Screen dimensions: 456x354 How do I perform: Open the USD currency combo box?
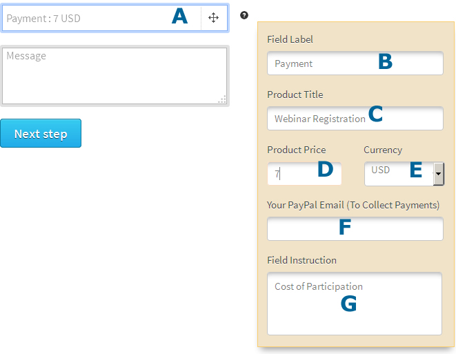tap(404, 174)
